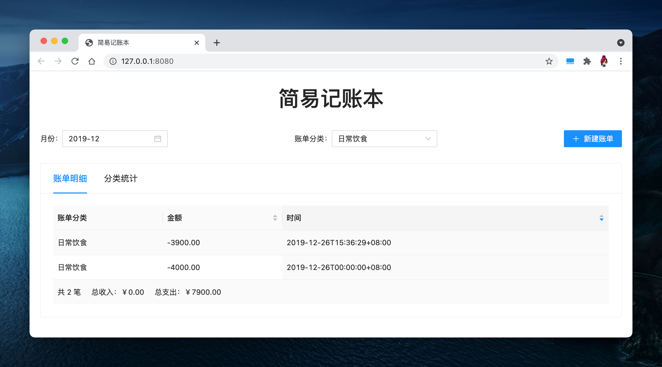Switch to the 分类统计 tab
Viewport: 662px width, 367px height.
(x=121, y=178)
